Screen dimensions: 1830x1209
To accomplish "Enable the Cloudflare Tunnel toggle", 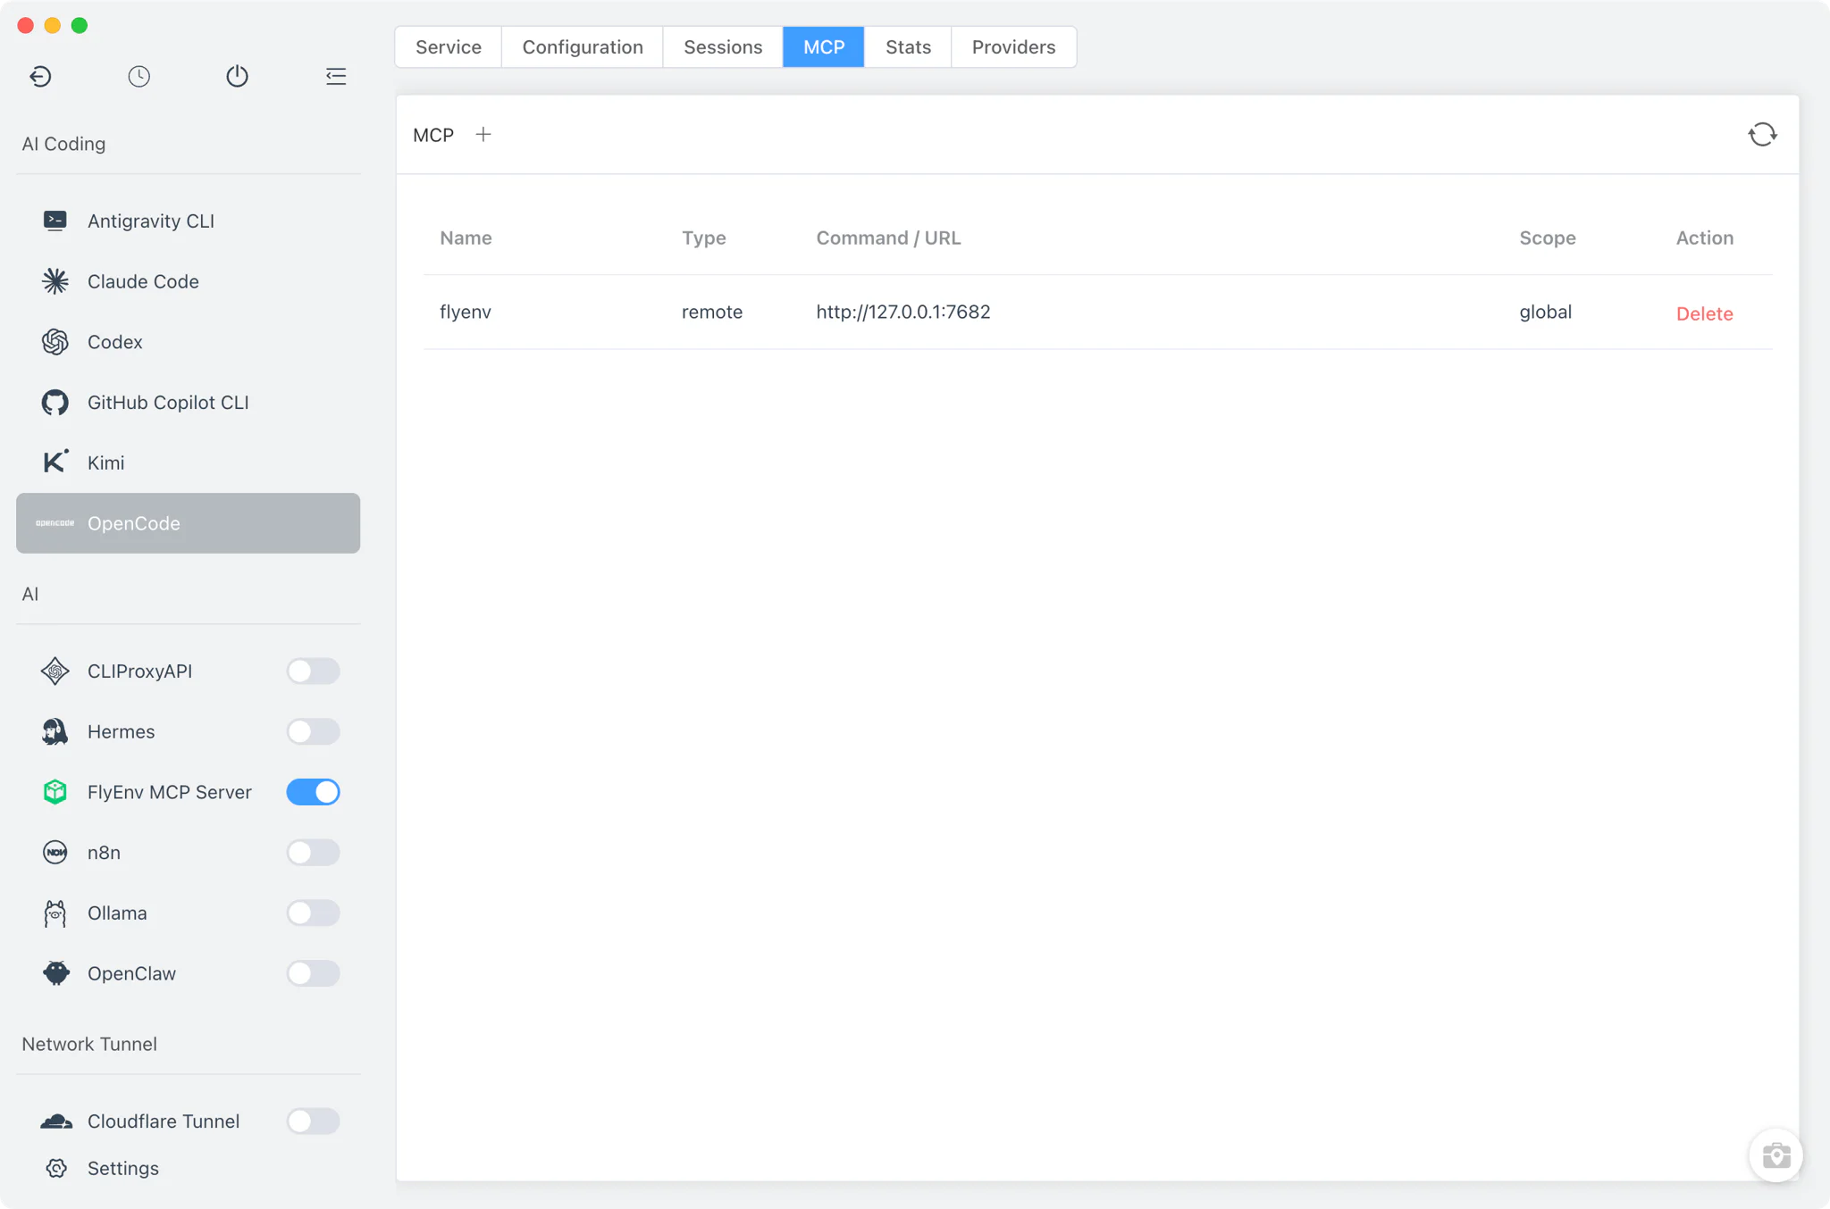I will [x=313, y=1121].
